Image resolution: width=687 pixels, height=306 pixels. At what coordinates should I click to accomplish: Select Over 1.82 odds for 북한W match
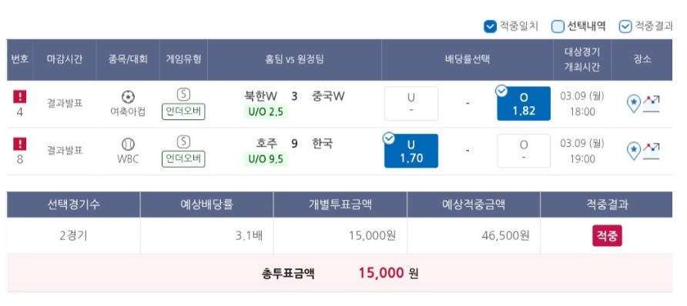coord(524,104)
